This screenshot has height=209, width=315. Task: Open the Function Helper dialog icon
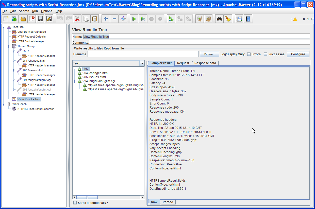tap(239, 19)
